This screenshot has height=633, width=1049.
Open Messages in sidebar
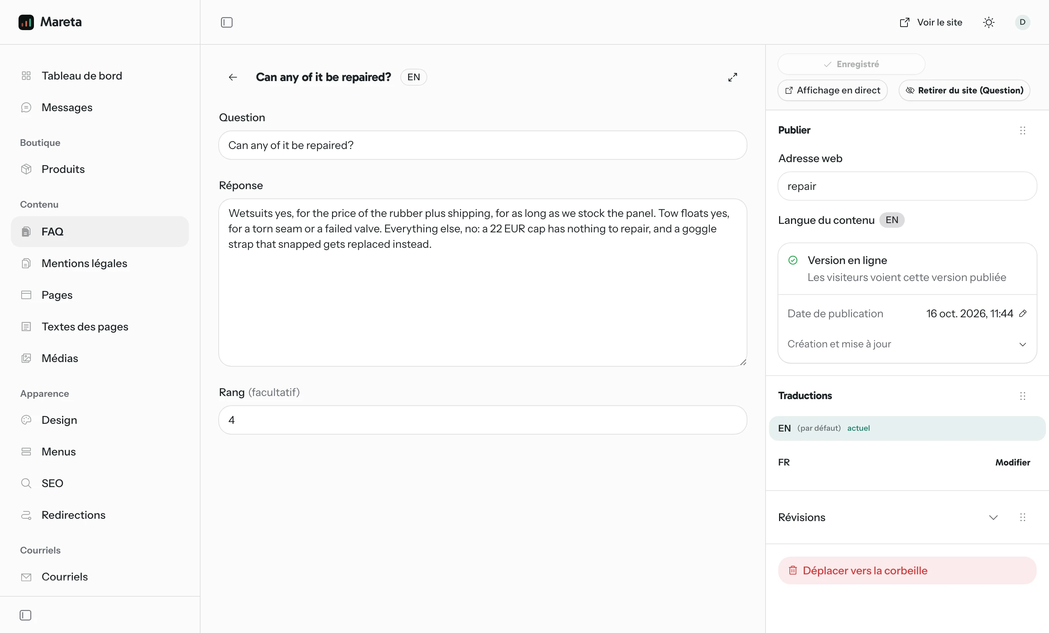click(100, 107)
